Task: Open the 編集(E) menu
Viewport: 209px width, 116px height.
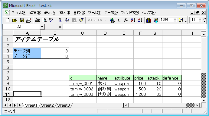Action: [x=35, y=13]
